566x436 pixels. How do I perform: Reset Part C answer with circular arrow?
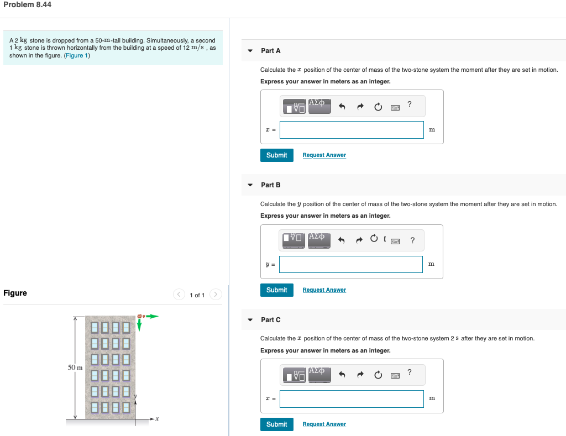click(378, 375)
